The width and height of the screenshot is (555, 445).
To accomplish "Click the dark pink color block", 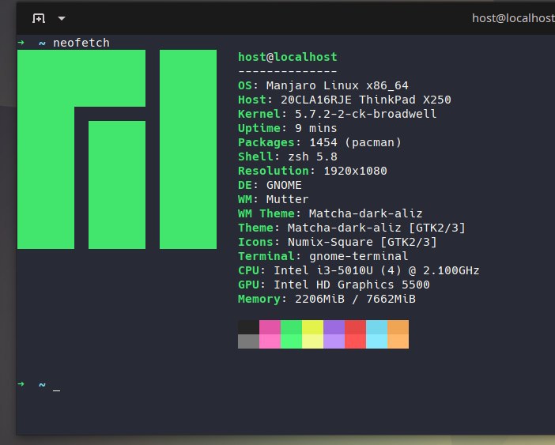I will pyautogui.click(x=270, y=327).
